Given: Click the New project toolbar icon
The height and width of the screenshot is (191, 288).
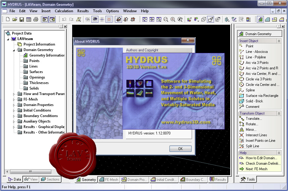Looking at the screenshot, I should point(8,19).
